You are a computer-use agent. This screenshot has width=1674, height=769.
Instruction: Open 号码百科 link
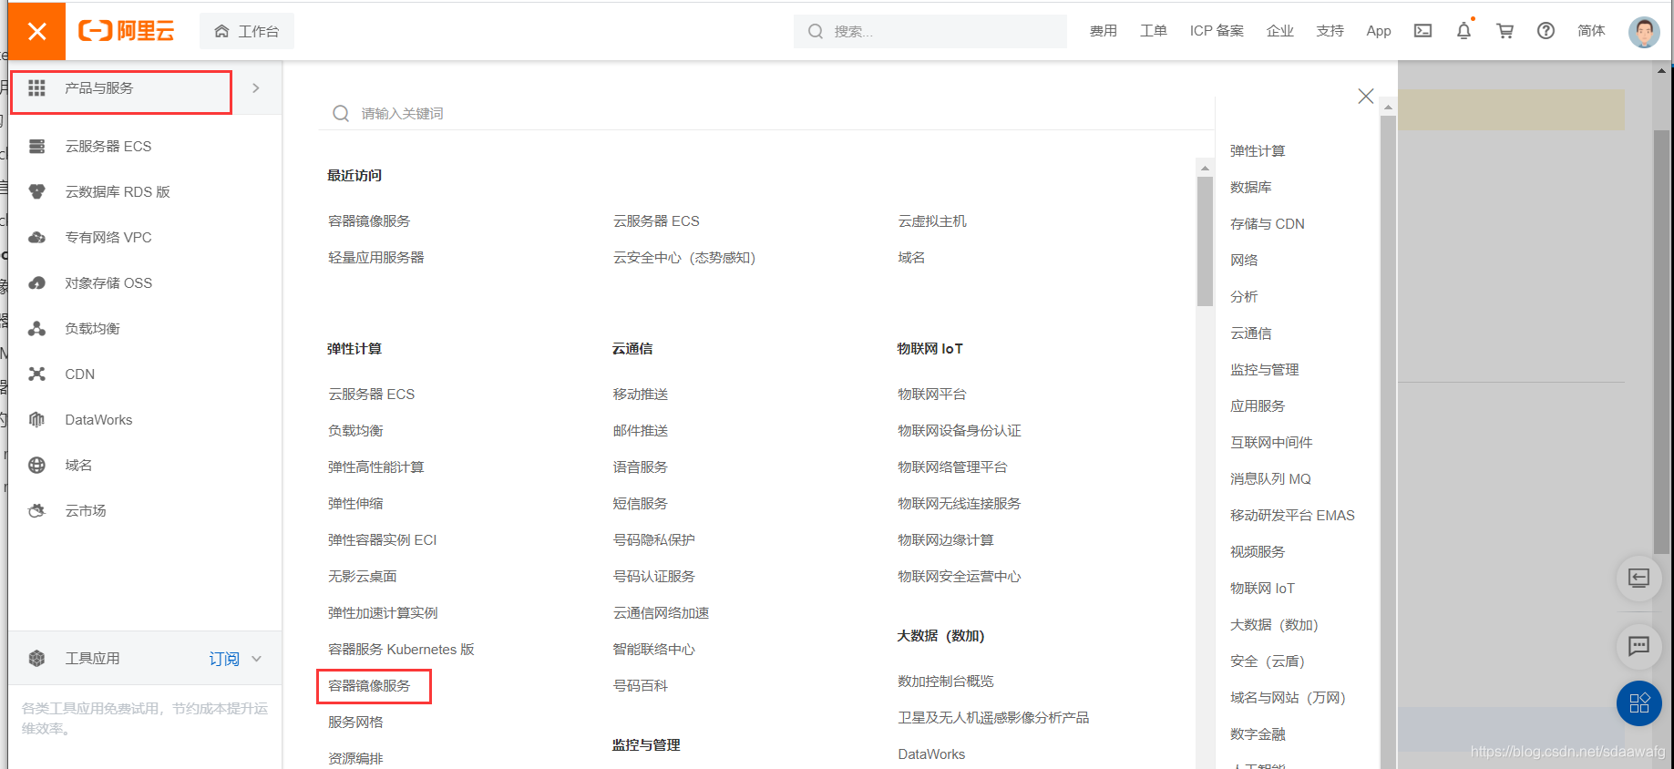tap(641, 685)
